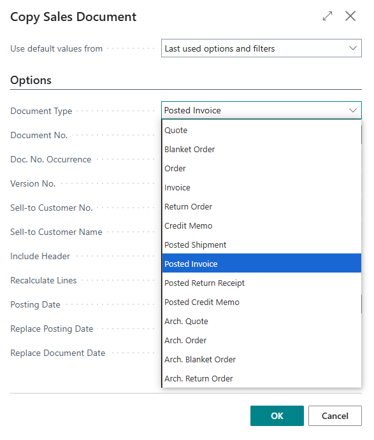Open the 'Use default values from' dropdown
Image resolution: width=374 pixels, height=440 pixels.
coord(261,48)
